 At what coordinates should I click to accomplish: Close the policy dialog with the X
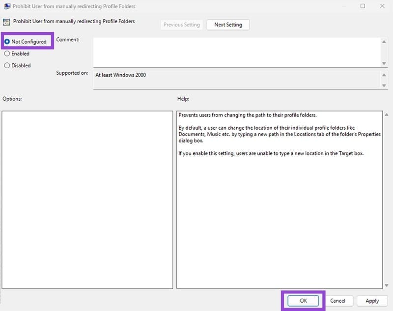pyautogui.click(x=382, y=6)
